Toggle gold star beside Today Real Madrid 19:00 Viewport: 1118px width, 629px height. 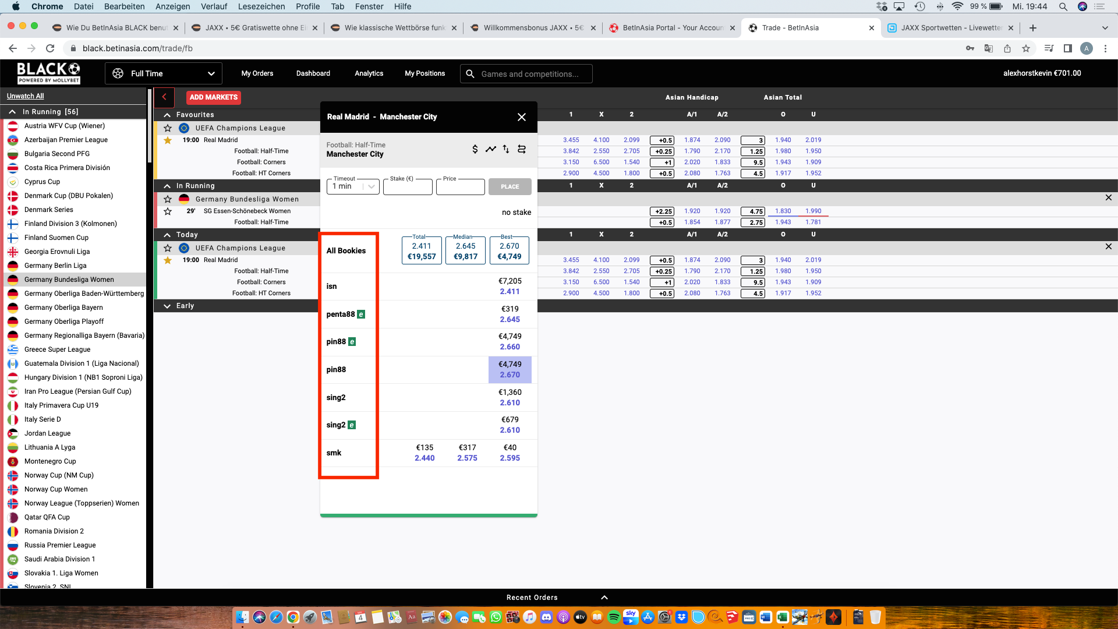tap(168, 260)
